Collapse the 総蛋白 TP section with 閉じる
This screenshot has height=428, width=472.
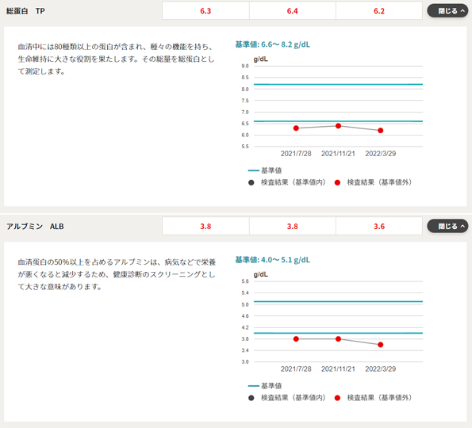click(447, 11)
